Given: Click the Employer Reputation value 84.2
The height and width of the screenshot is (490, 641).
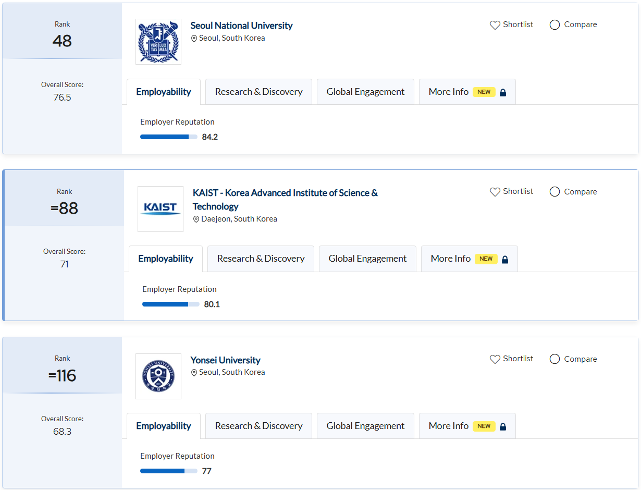Looking at the screenshot, I should (x=210, y=137).
